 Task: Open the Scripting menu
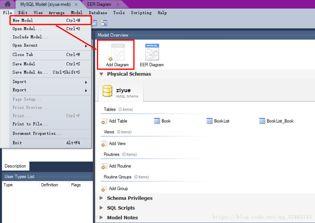[141, 13]
